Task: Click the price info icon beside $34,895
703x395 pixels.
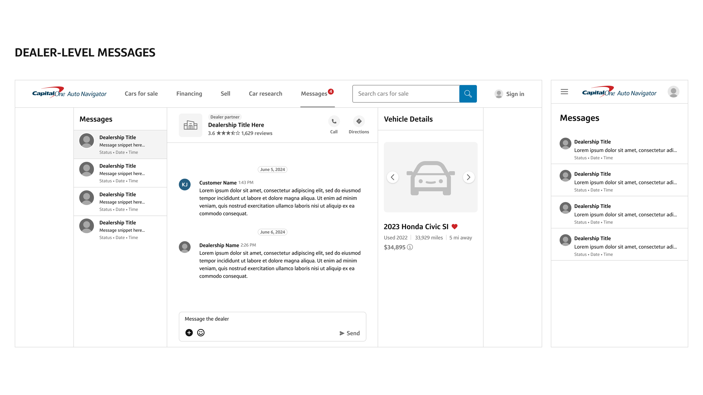Action: pos(410,247)
